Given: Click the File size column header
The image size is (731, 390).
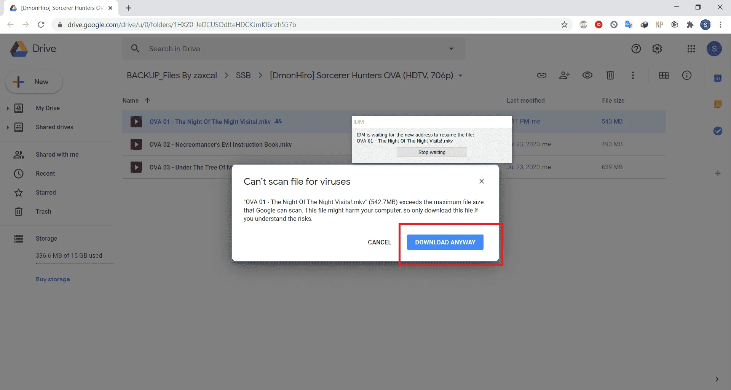Looking at the screenshot, I should [x=613, y=100].
